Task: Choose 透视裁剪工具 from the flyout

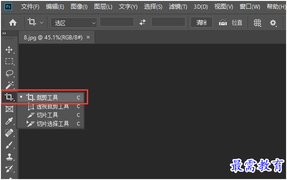Action: point(51,106)
